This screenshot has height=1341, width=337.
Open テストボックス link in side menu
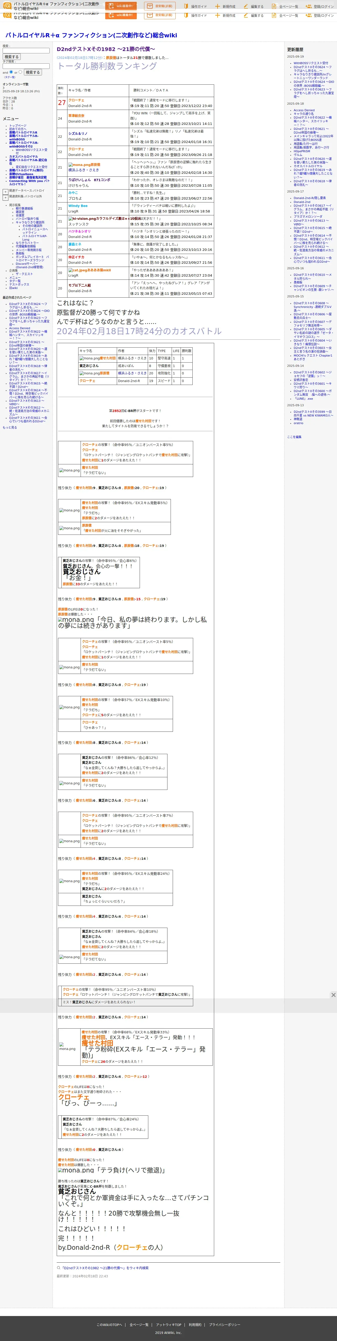click(19, 284)
